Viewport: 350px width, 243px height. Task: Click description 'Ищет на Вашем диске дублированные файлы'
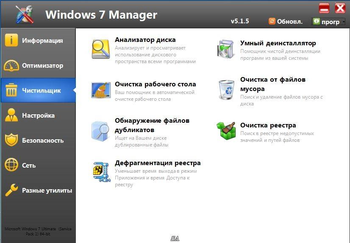click(x=142, y=141)
